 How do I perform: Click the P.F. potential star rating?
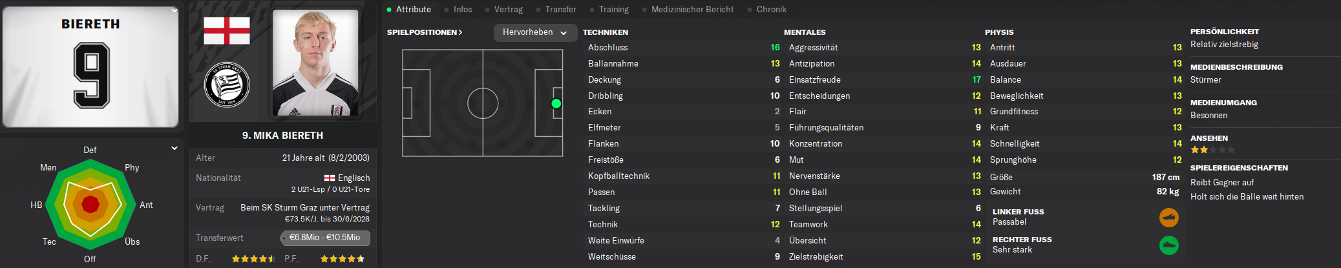[343, 259]
